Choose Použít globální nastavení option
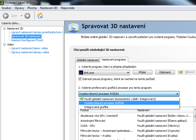The image size is (196, 140). [129, 99]
